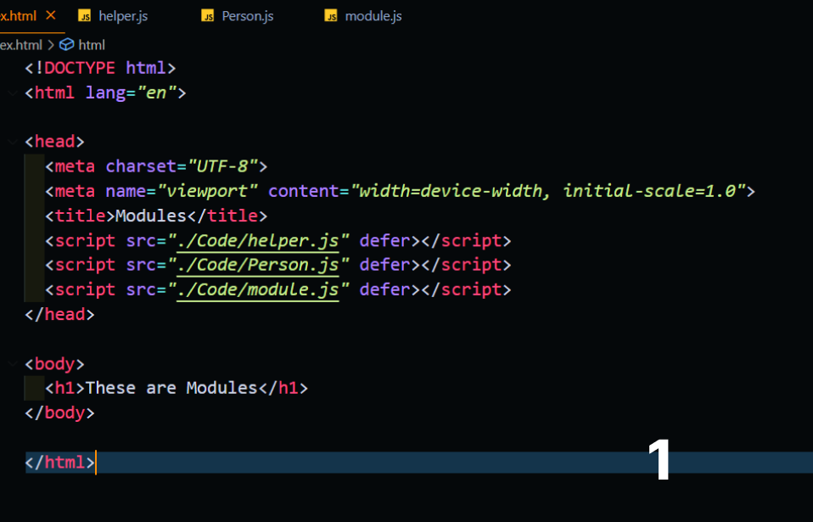813x522 pixels.
Task: Click the JavaScript icon on the module.js tab
Action: pyautogui.click(x=330, y=15)
